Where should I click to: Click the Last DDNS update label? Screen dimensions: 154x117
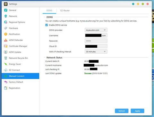[x=54, y=74]
